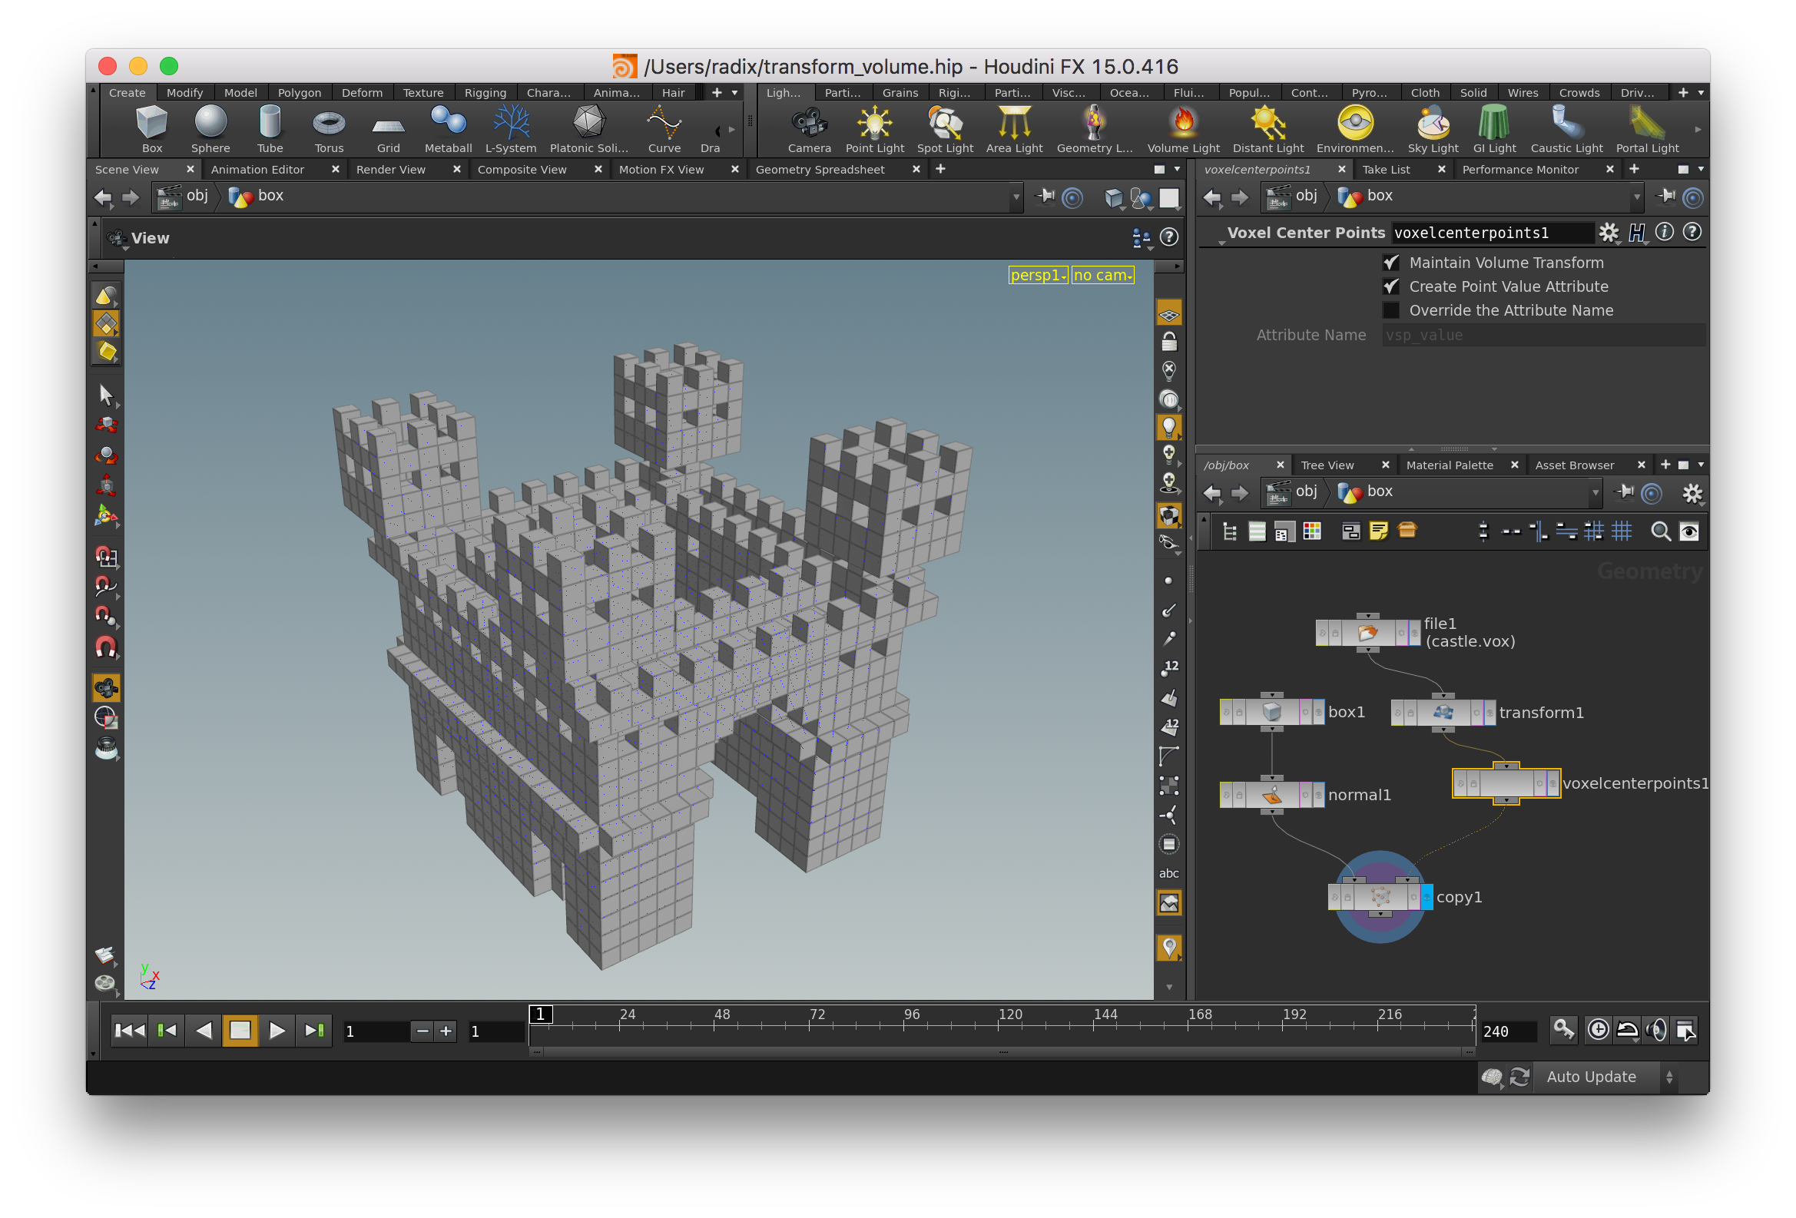
Task: Select the Sphere shelf tool
Action: tap(210, 129)
